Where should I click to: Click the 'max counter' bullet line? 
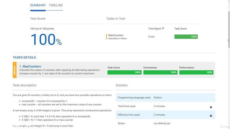click(x=61, y=105)
